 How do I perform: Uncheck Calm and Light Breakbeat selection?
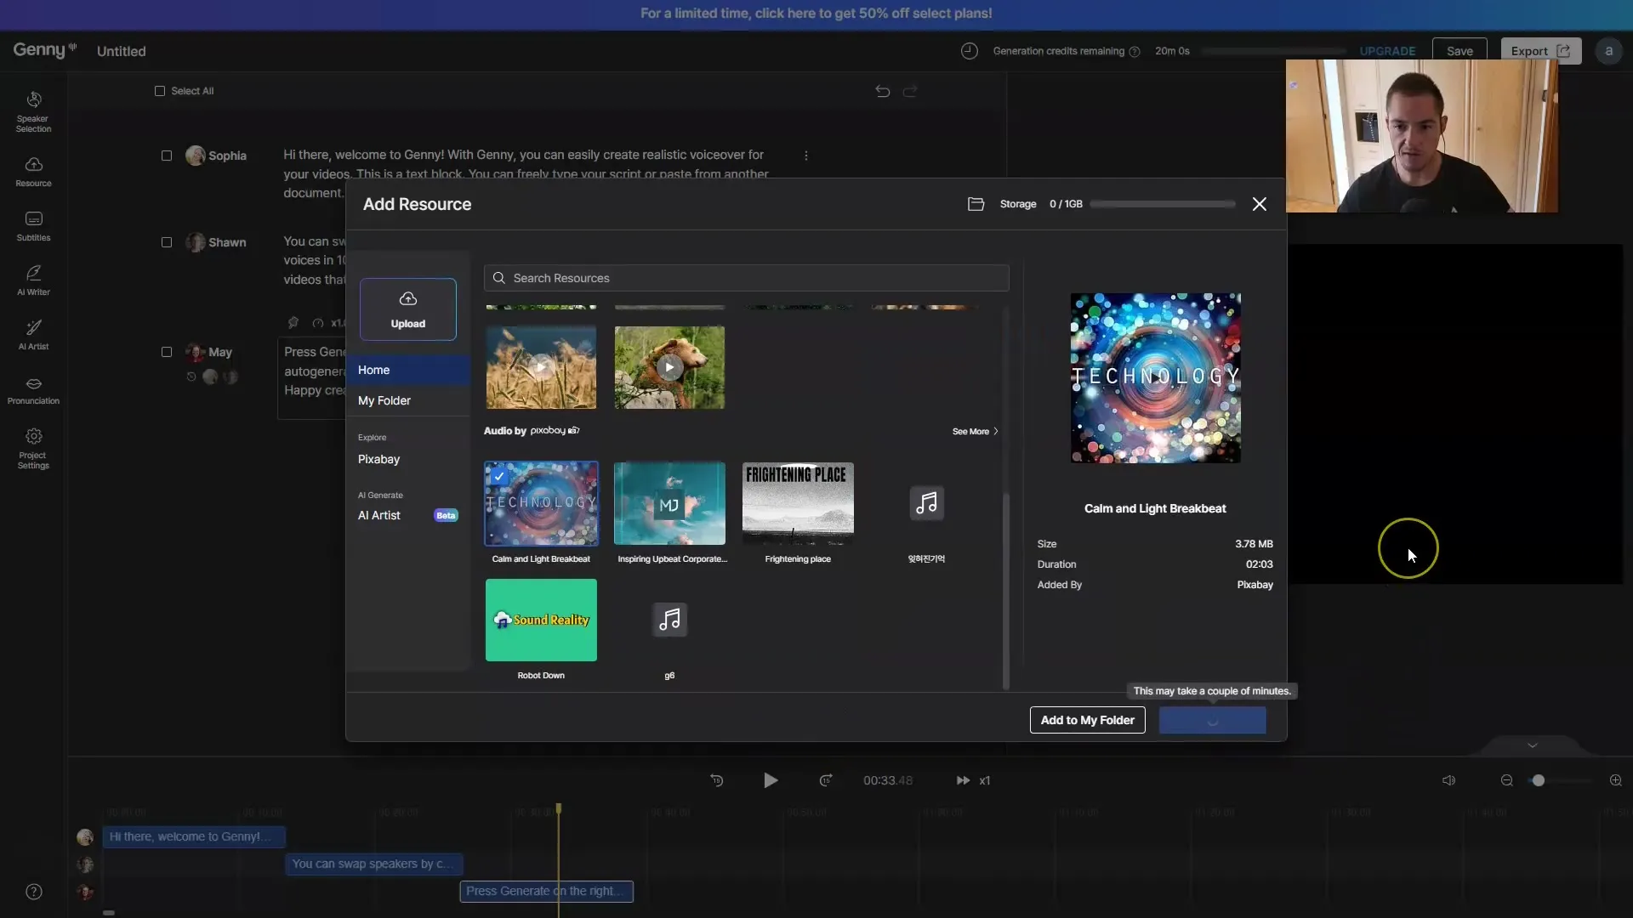(499, 477)
